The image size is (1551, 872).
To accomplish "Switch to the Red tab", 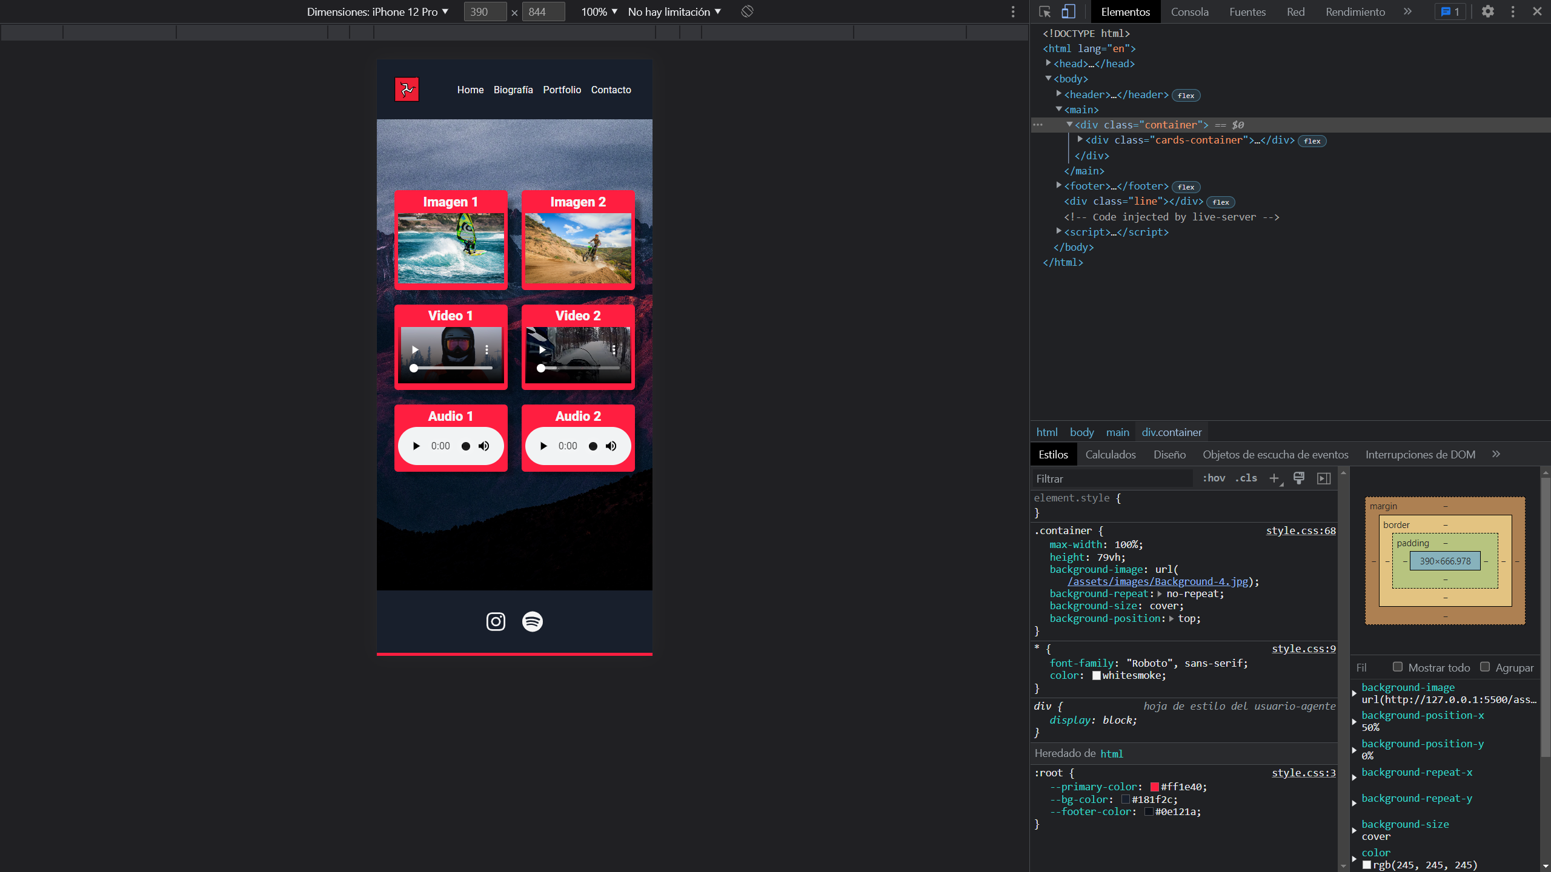I will (x=1295, y=12).
